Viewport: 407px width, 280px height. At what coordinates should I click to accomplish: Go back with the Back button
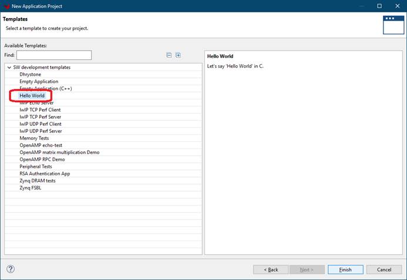(271, 269)
